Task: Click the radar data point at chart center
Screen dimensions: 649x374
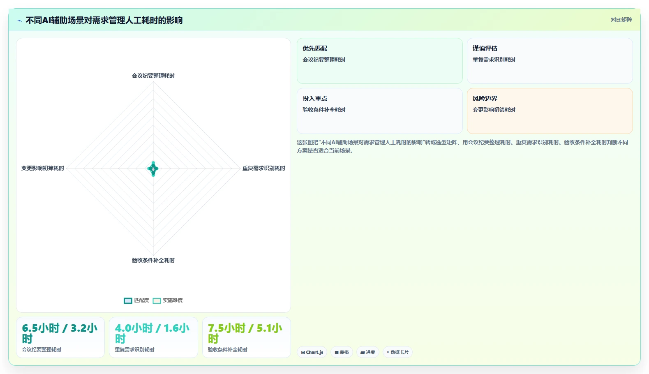Action: 153,169
